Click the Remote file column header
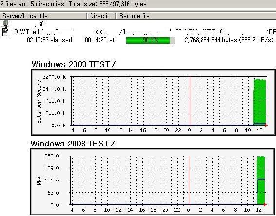The height and width of the screenshot is (216, 276). pyautogui.click(x=196, y=16)
